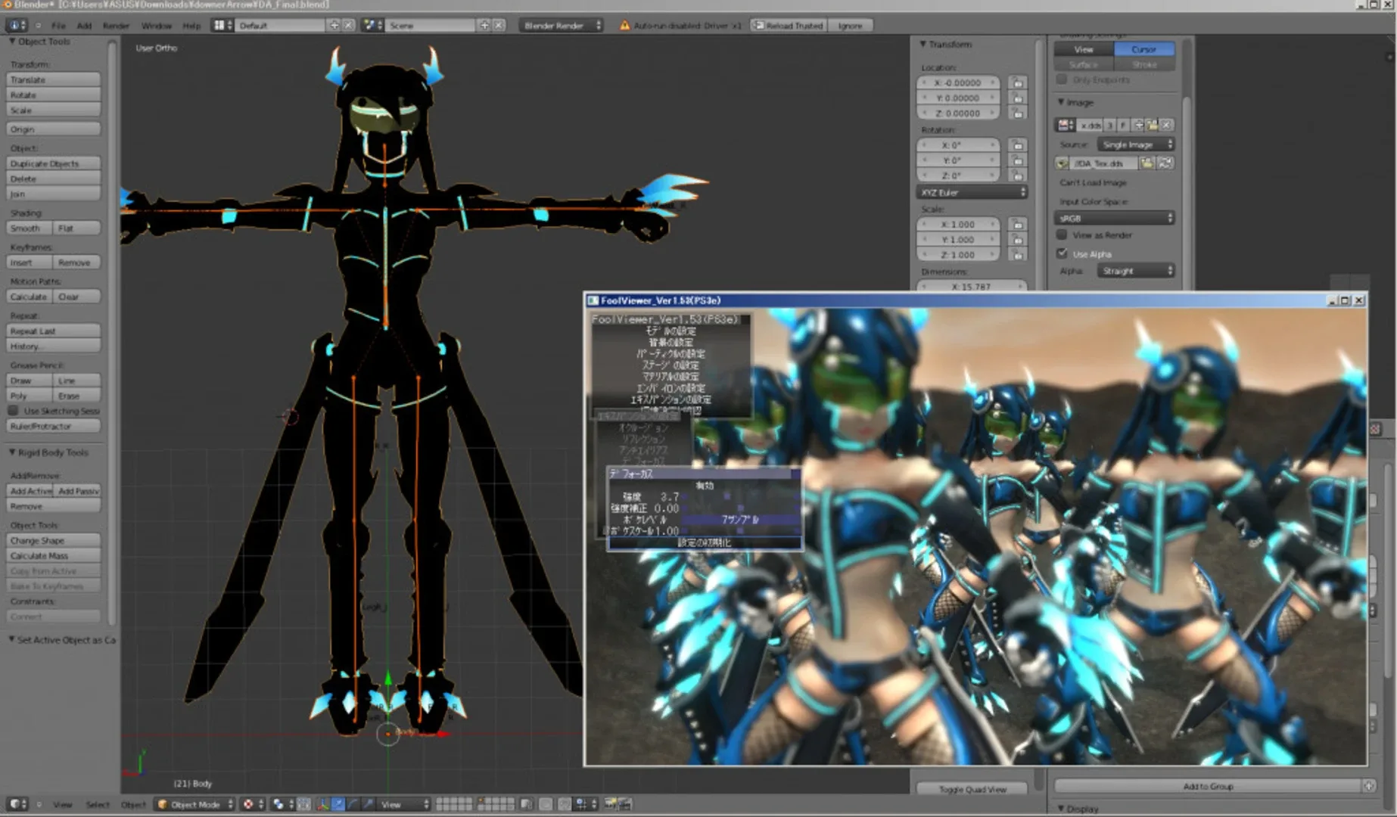Open the Object Mode dropdown
This screenshot has height=817, width=1397.
click(194, 805)
